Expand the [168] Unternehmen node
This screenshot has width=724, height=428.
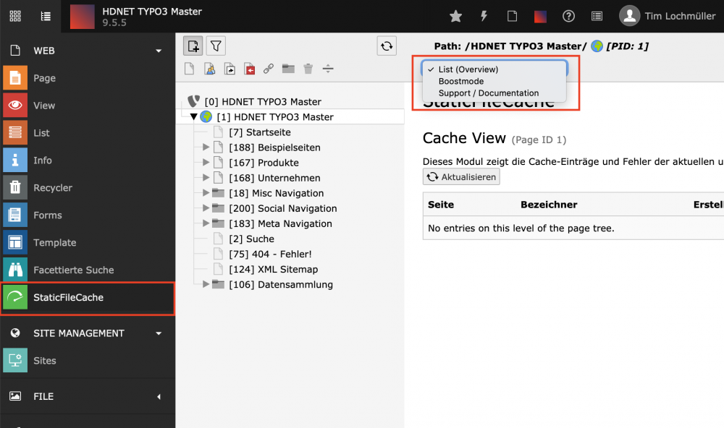click(206, 178)
